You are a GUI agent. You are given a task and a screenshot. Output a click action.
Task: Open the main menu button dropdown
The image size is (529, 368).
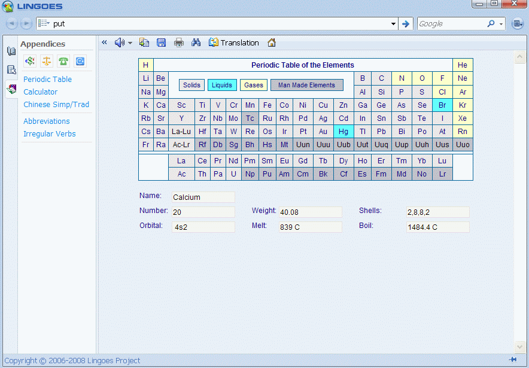(517, 24)
